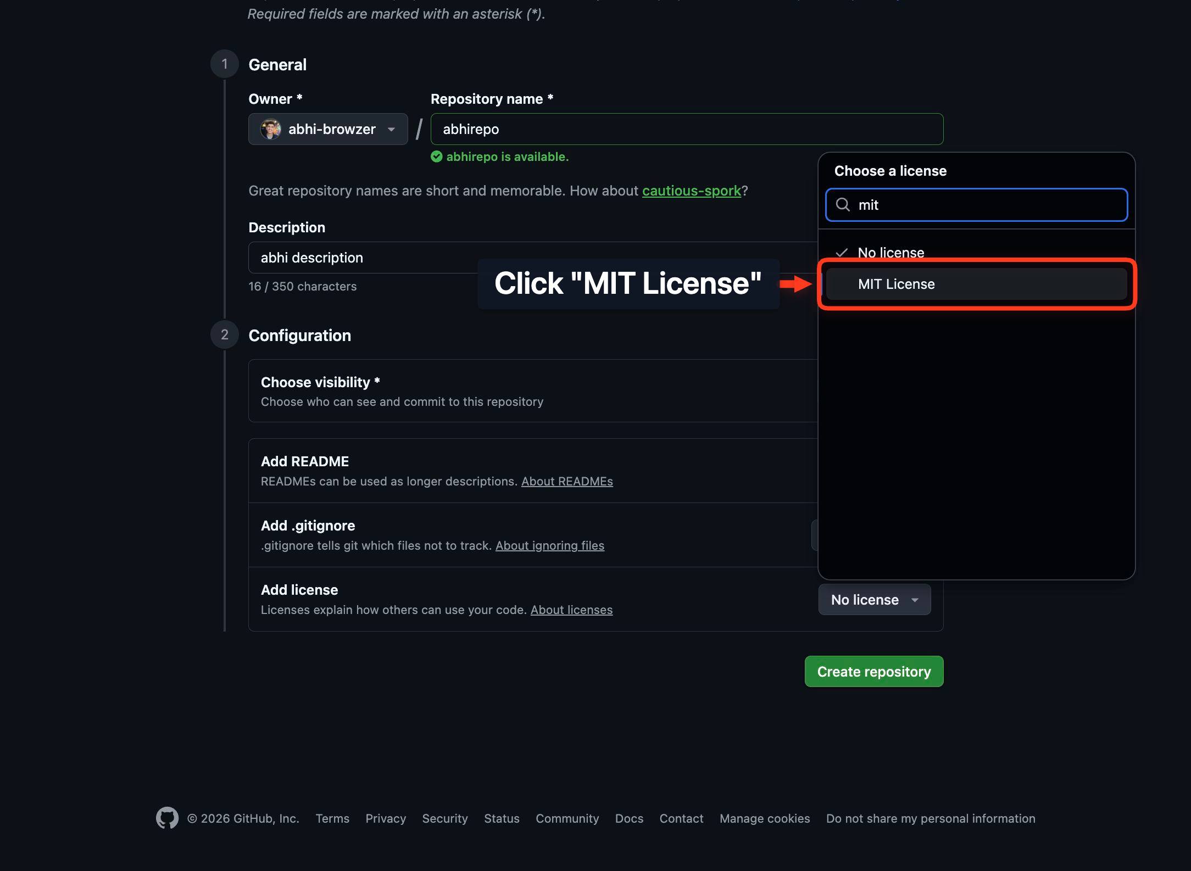
Task: Focus the license search field containing mit
Action: click(976, 205)
